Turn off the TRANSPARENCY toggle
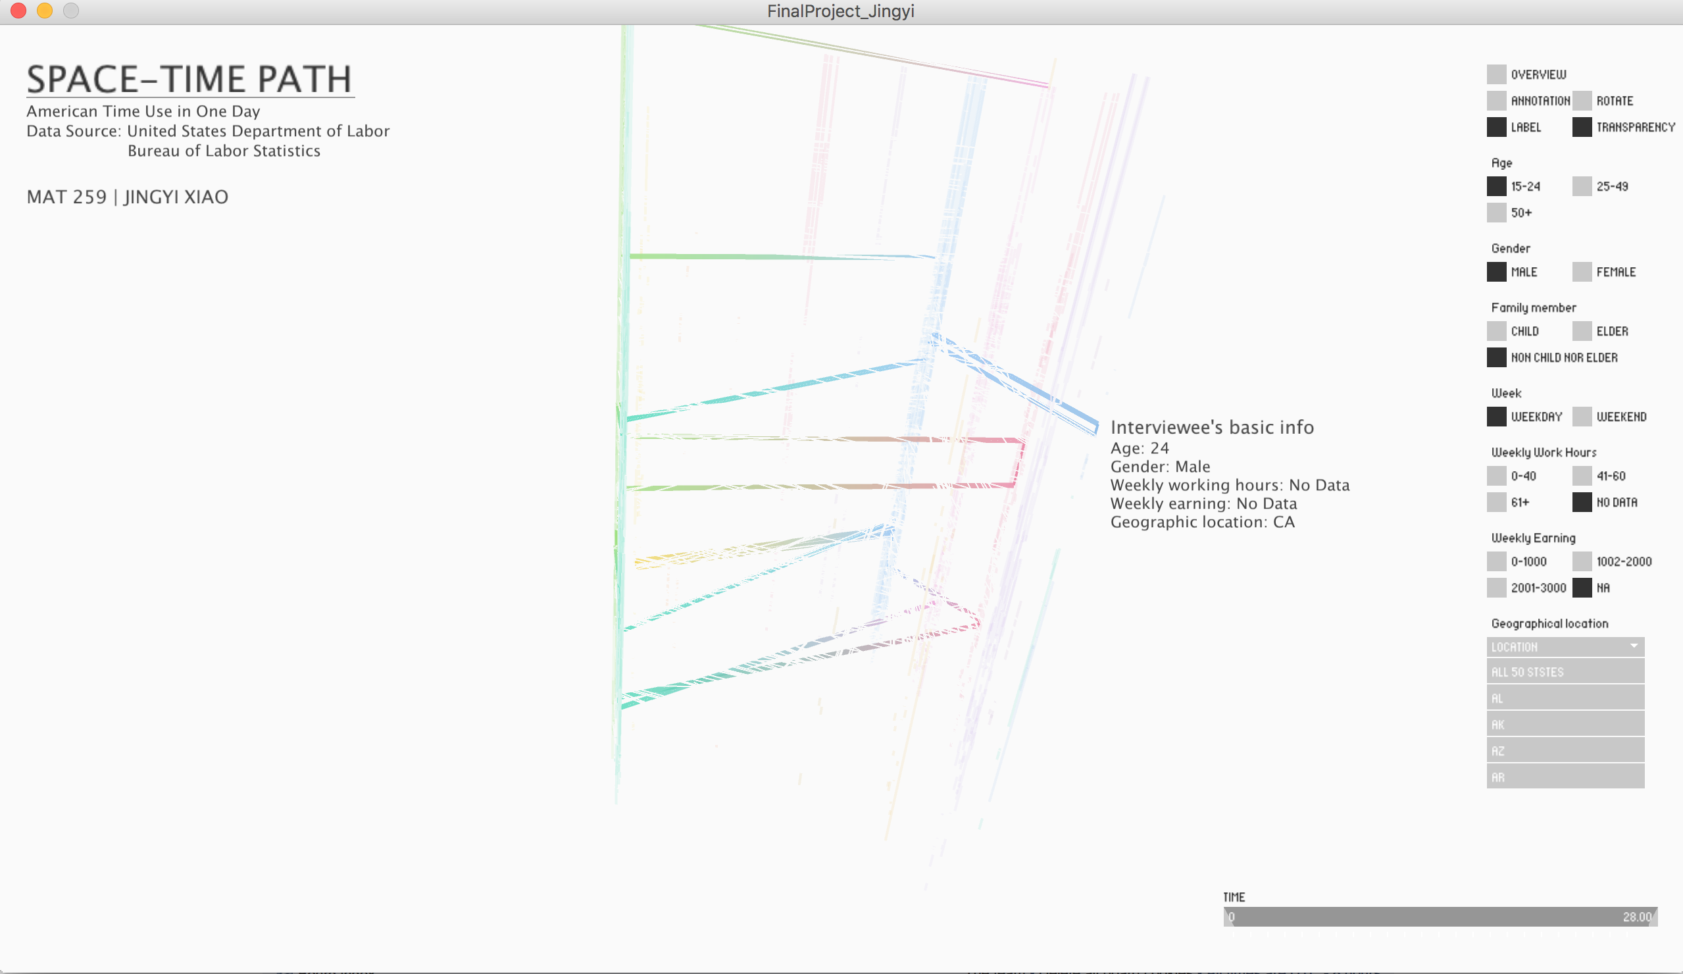Image resolution: width=1683 pixels, height=974 pixels. pyautogui.click(x=1582, y=127)
